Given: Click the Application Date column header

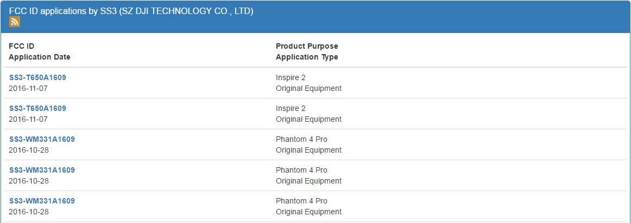Looking at the screenshot, I should coord(40,57).
